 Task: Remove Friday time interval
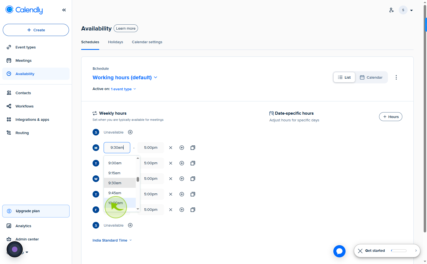171,210
